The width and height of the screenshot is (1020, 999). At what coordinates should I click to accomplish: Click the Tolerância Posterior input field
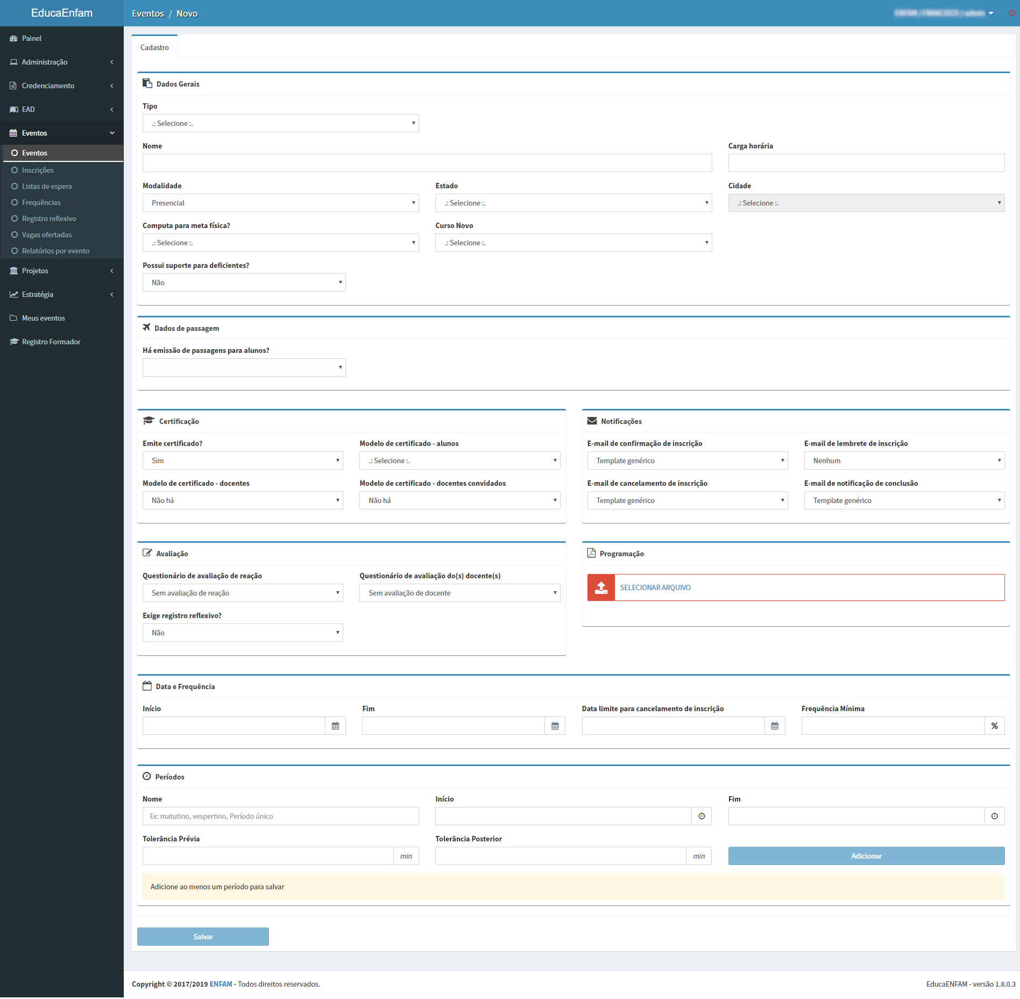point(561,856)
